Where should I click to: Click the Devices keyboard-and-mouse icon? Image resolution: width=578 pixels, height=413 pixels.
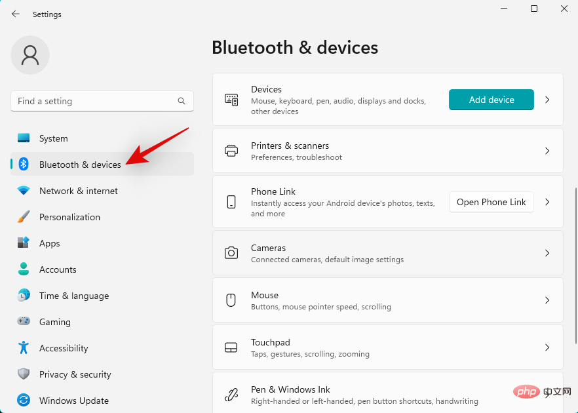pyautogui.click(x=231, y=100)
